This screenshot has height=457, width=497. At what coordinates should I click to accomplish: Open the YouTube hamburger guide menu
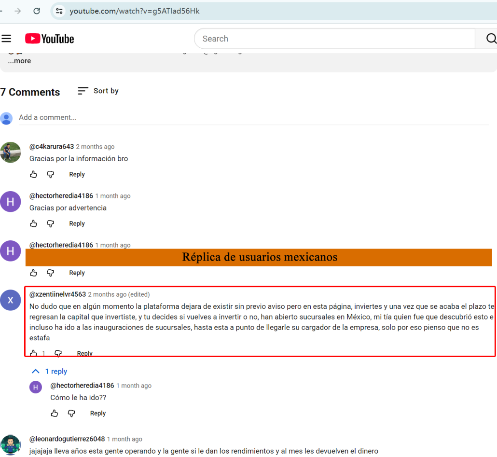(x=6, y=39)
